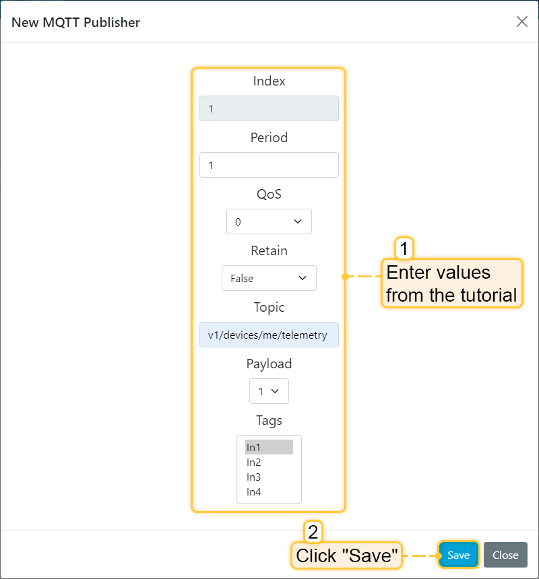Screen dimensions: 539x579
Task: Close dialog with the X icon
Action: (x=521, y=22)
